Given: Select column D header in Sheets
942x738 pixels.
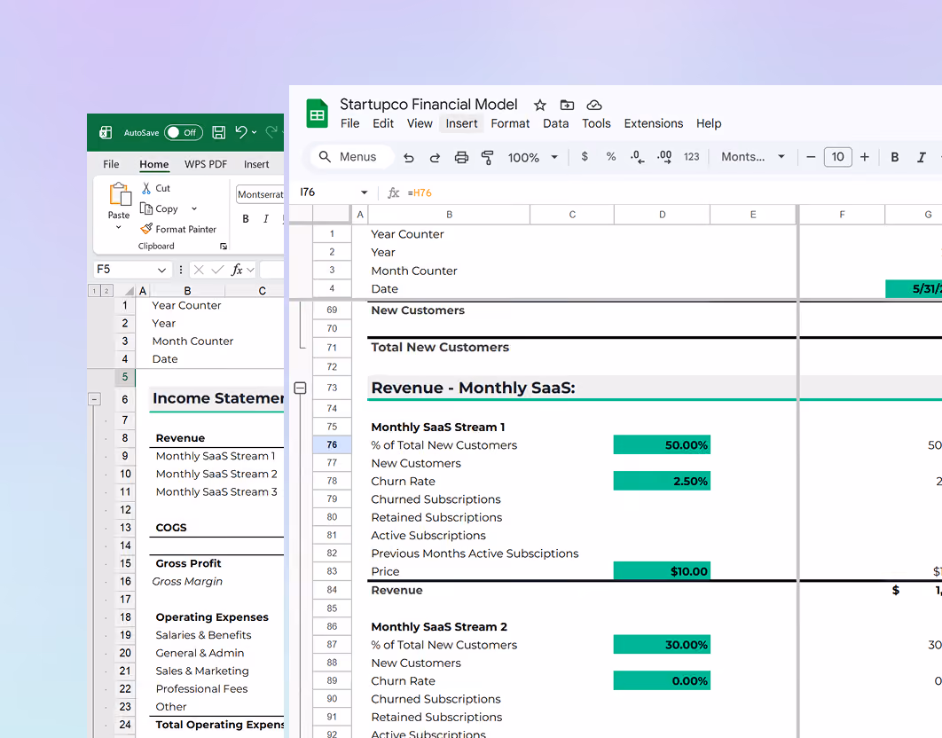Looking at the screenshot, I should (x=662, y=215).
